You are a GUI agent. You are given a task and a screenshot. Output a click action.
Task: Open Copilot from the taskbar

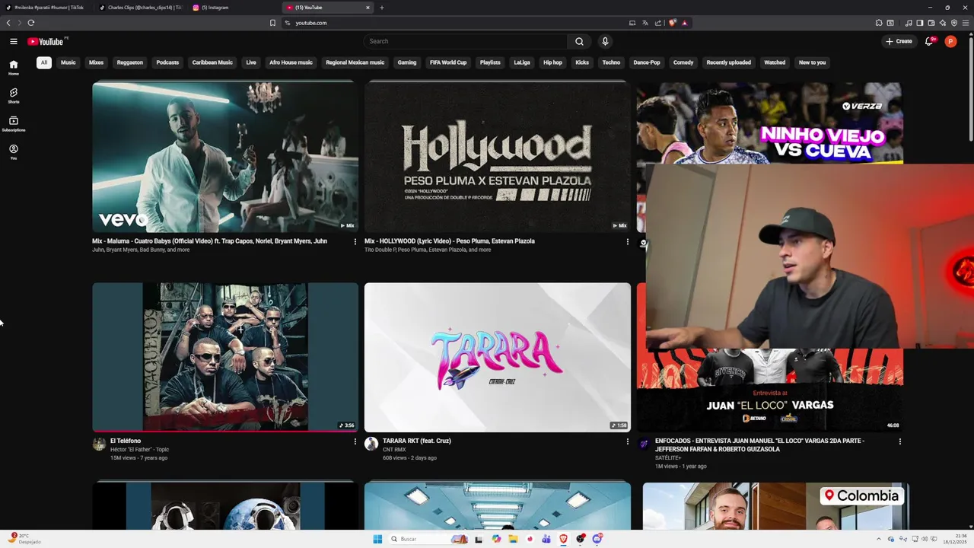pyautogui.click(x=497, y=539)
